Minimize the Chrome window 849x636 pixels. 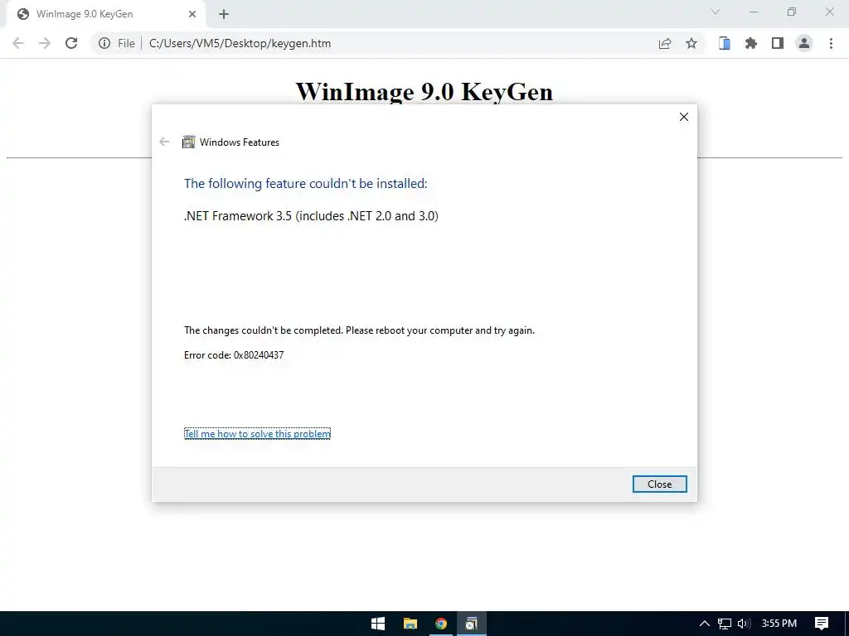click(x=754, y=12)
